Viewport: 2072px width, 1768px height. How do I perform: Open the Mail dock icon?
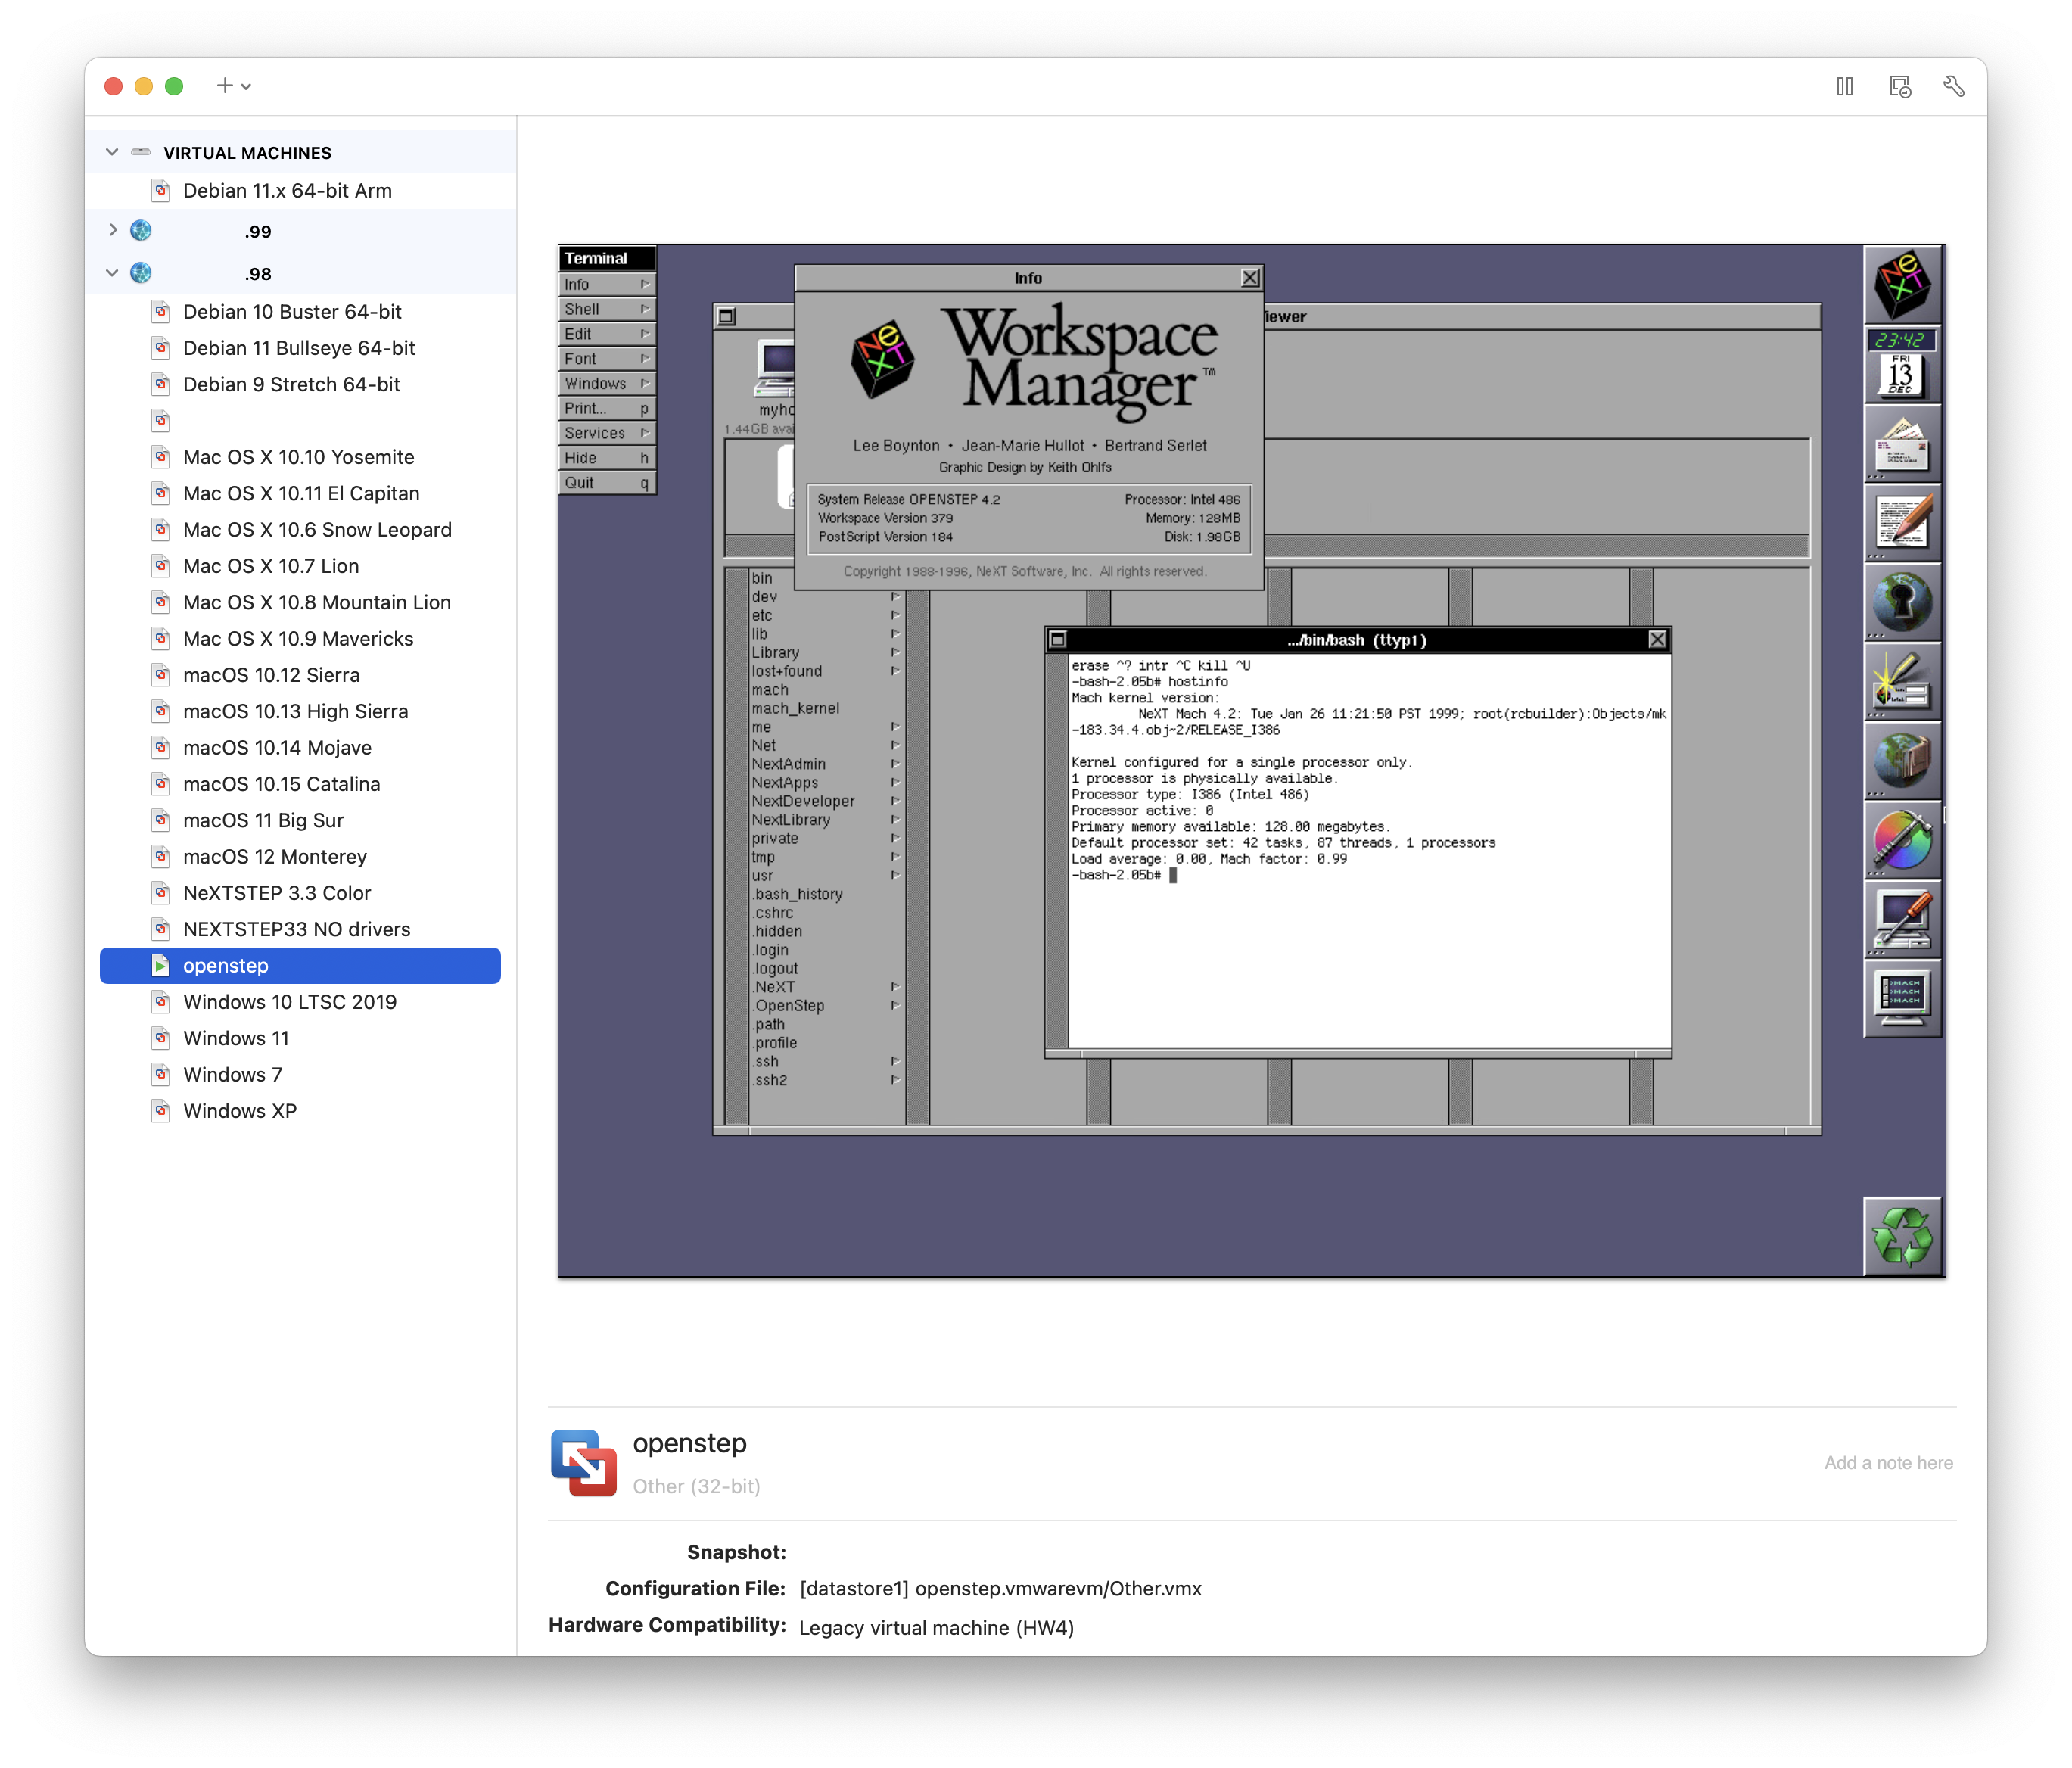click(1902, 444)
